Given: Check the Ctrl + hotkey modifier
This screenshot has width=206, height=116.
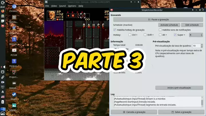Looking at the screenshot, I should (130, 35).
